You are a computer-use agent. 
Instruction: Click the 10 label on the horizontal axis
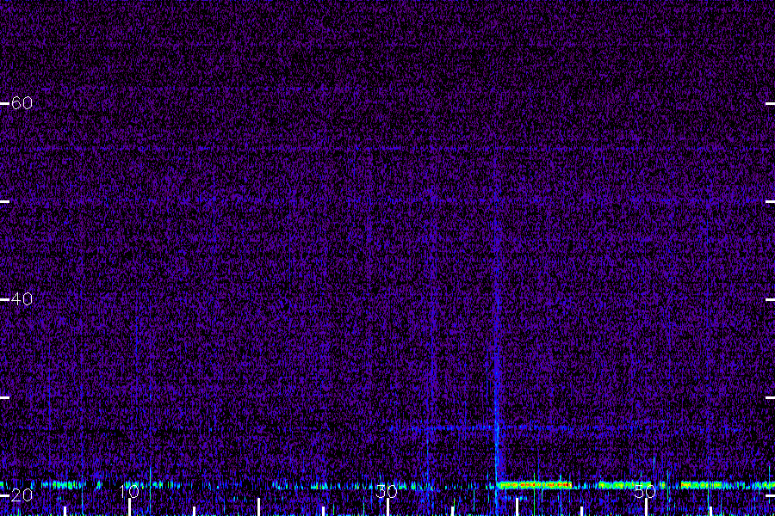[x=129, y=491]
